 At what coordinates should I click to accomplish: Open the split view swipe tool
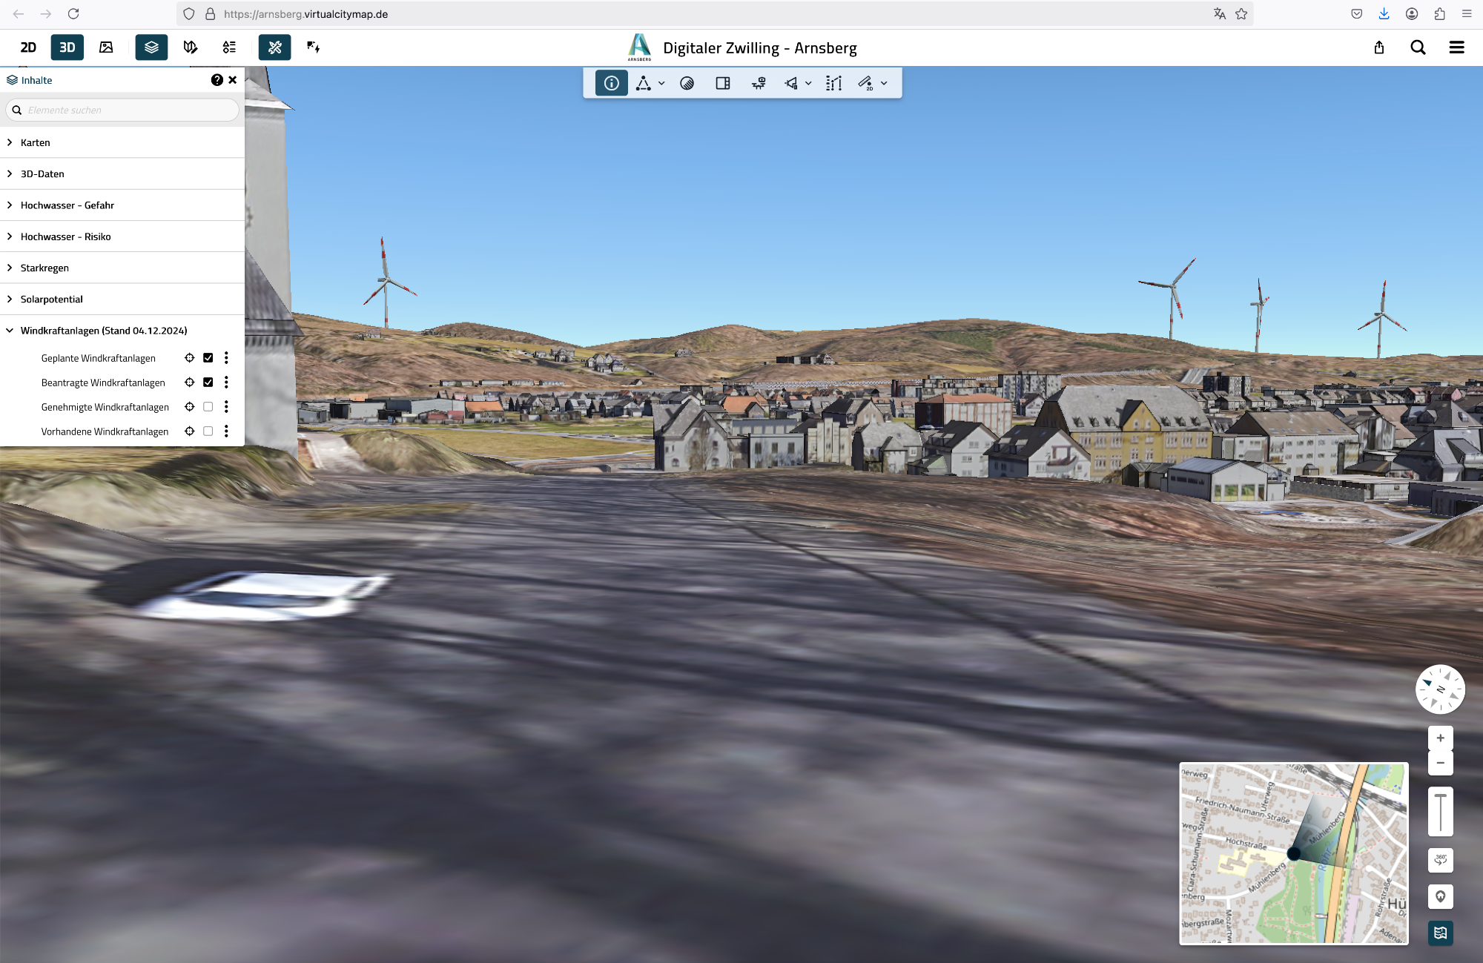point(723,83)
